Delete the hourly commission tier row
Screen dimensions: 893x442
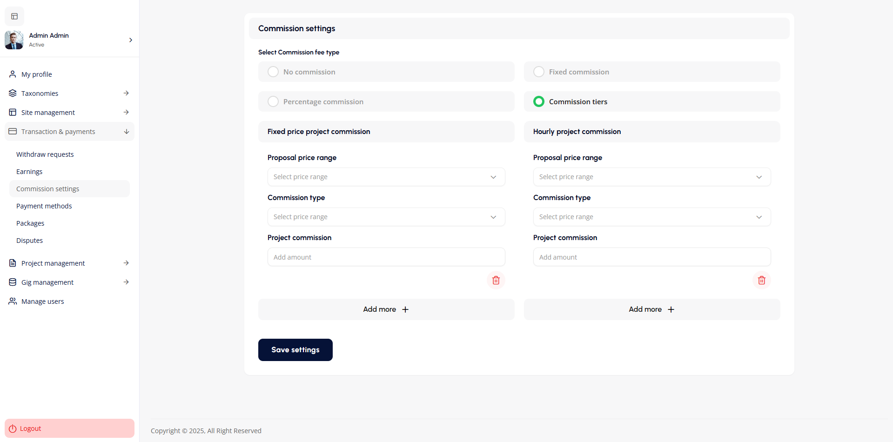(x=761, y=280)
